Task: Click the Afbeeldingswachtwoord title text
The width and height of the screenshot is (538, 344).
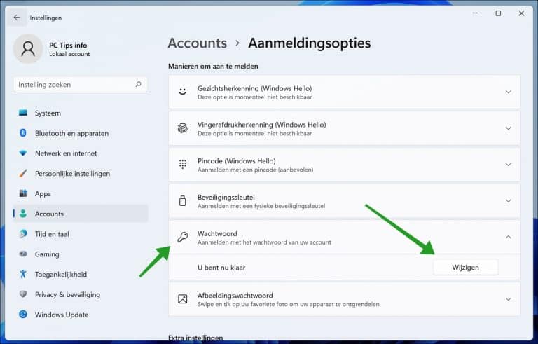Action: 235,296
